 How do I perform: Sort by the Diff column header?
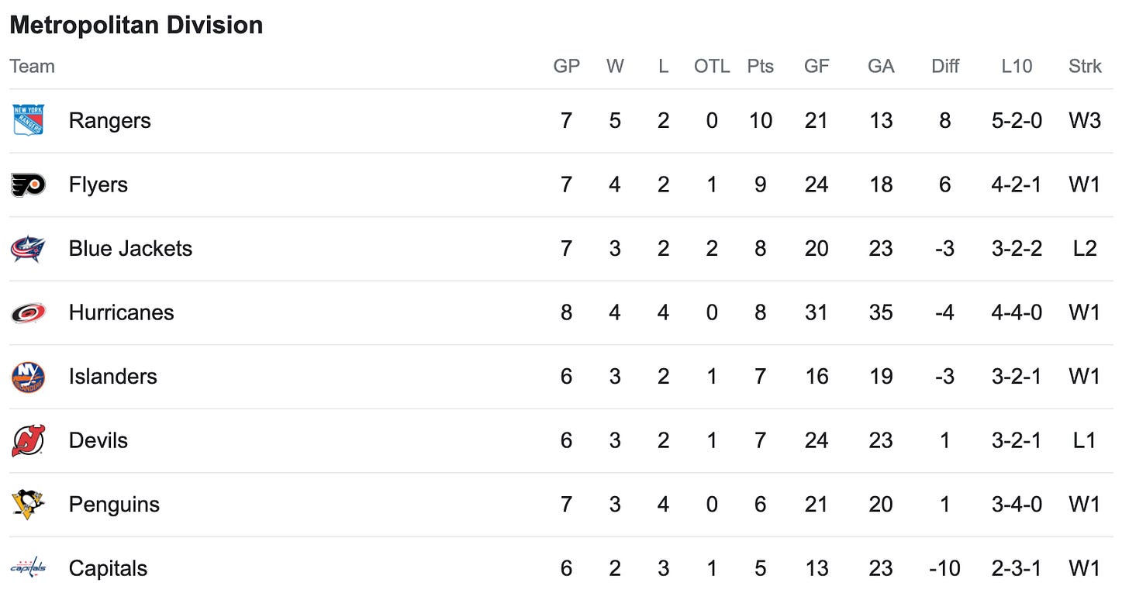(x=945, y=67)
